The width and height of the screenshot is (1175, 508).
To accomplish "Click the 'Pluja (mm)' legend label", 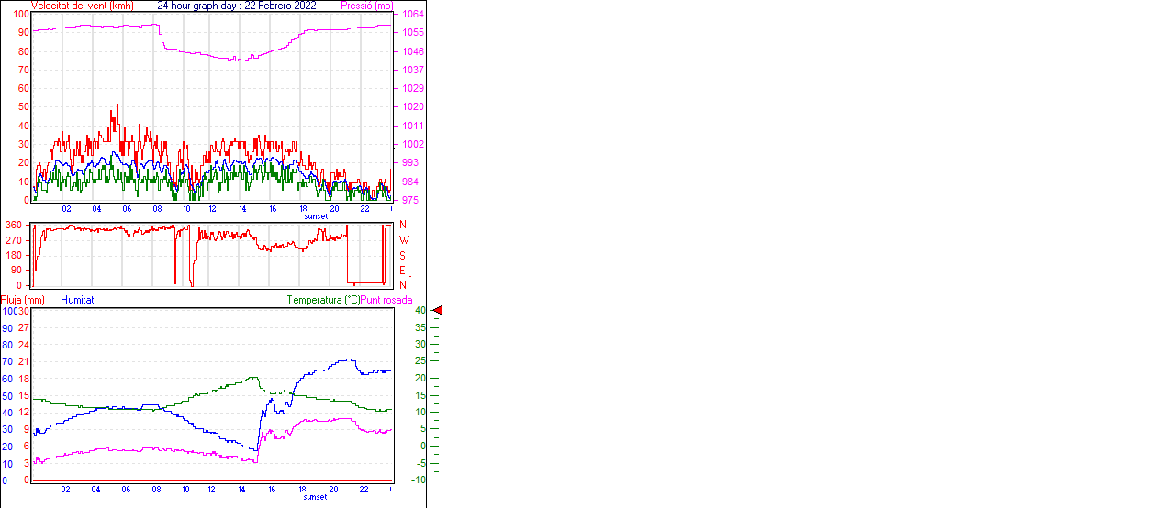I will point(23,300).
